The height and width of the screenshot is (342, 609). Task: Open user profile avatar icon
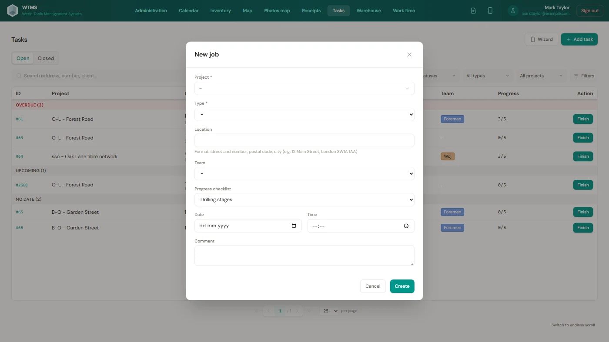513,10
